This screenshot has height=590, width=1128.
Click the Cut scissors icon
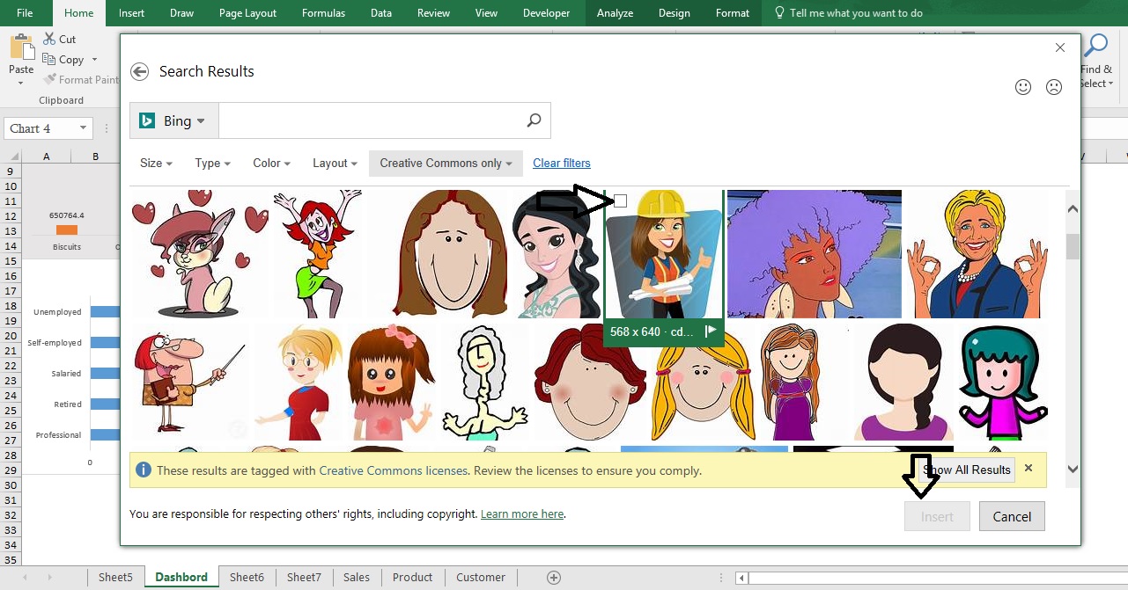point(49,39)
